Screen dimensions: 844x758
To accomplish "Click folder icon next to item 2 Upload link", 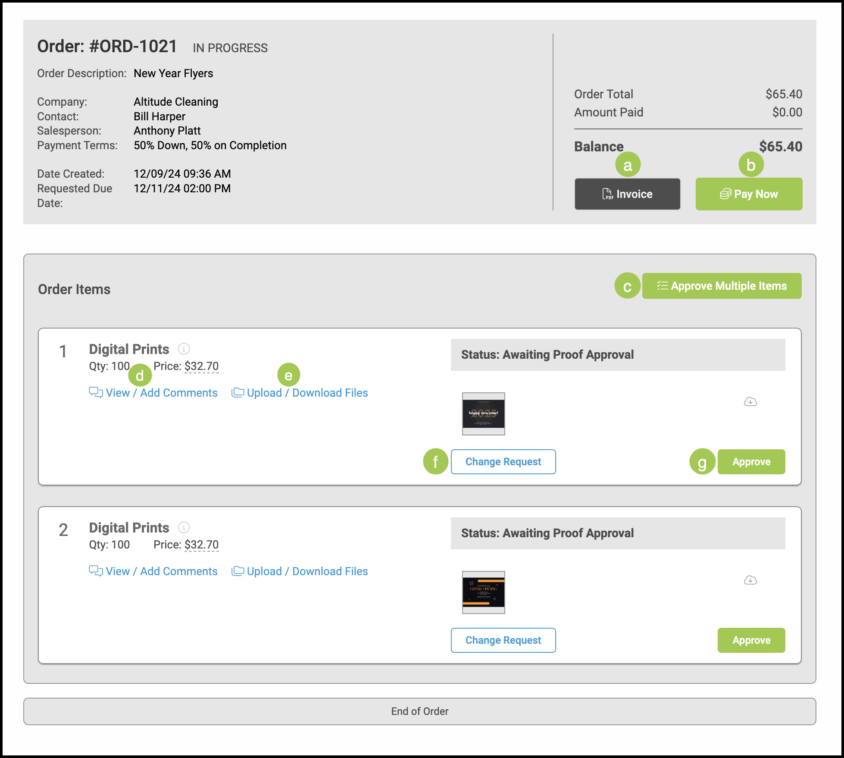I will click(x=238, y=571).
